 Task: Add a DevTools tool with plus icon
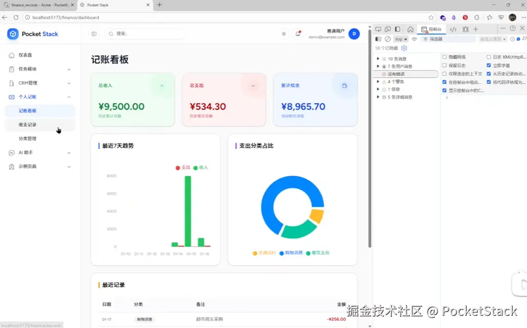pos(475,29)
